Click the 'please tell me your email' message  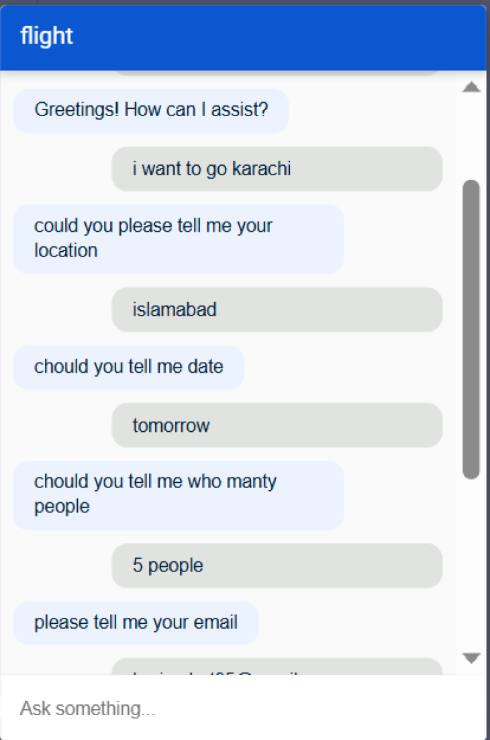(136, 622)
